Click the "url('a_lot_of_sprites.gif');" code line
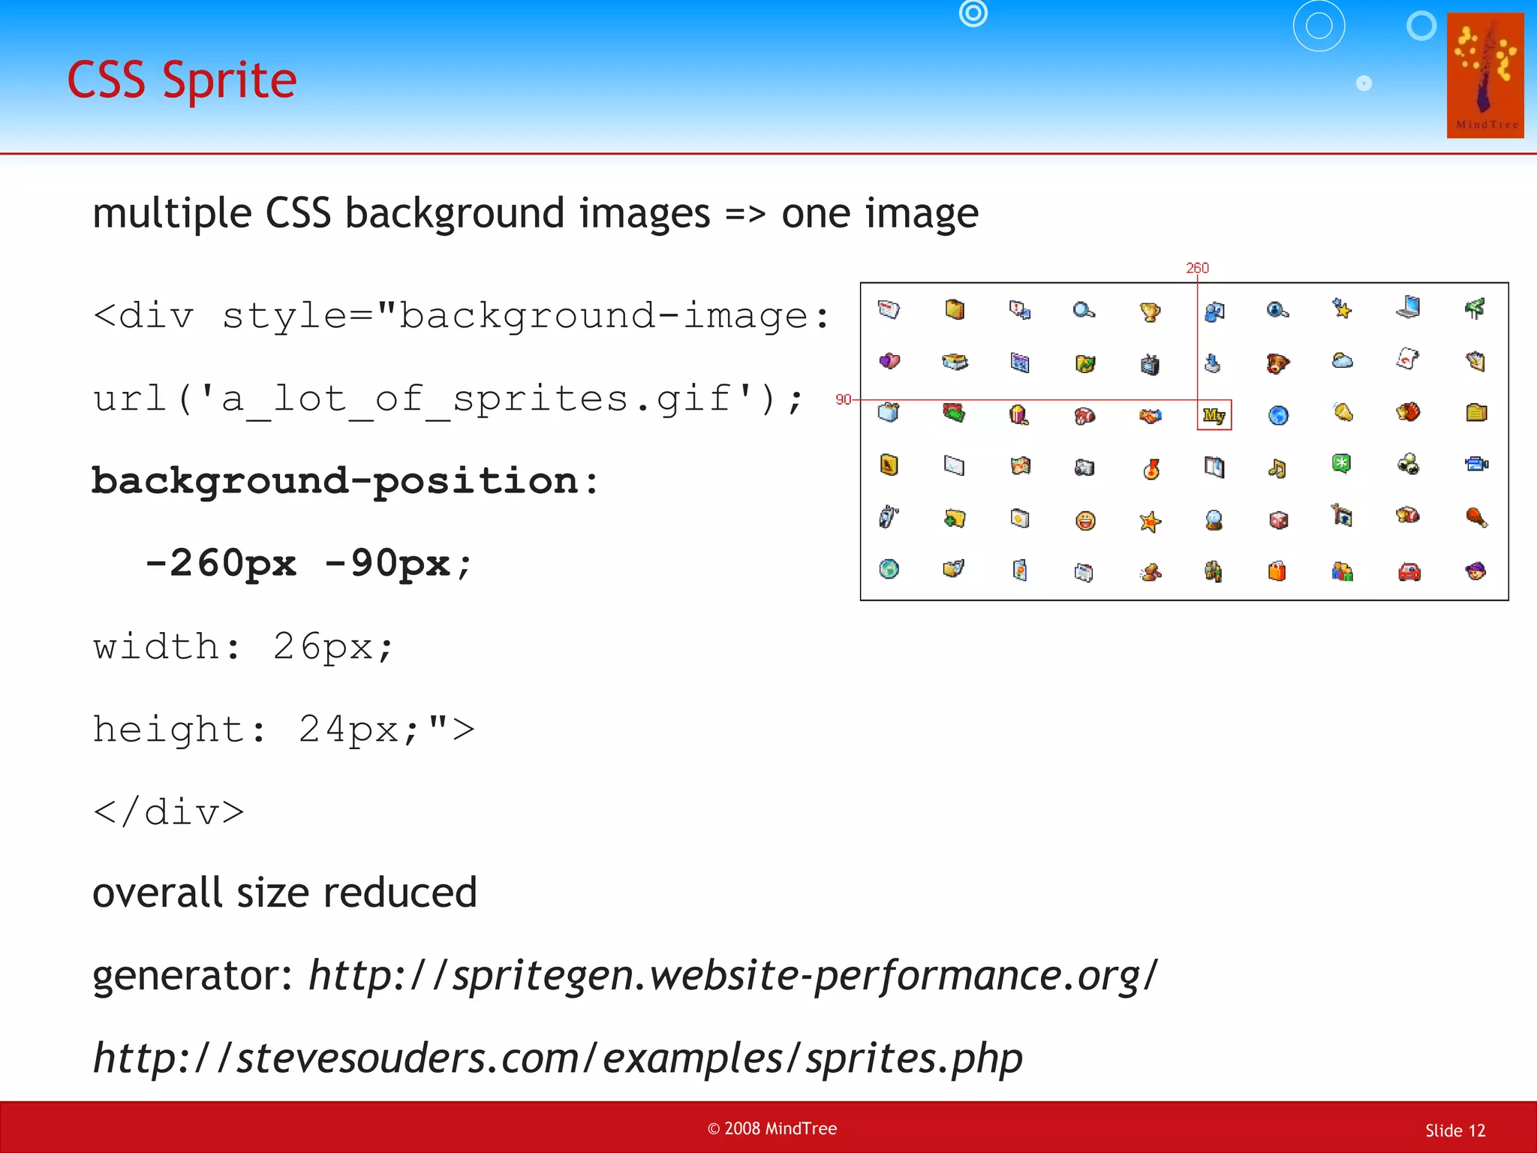This screenshot has height=1153, width=1537. tap(448, 399)
